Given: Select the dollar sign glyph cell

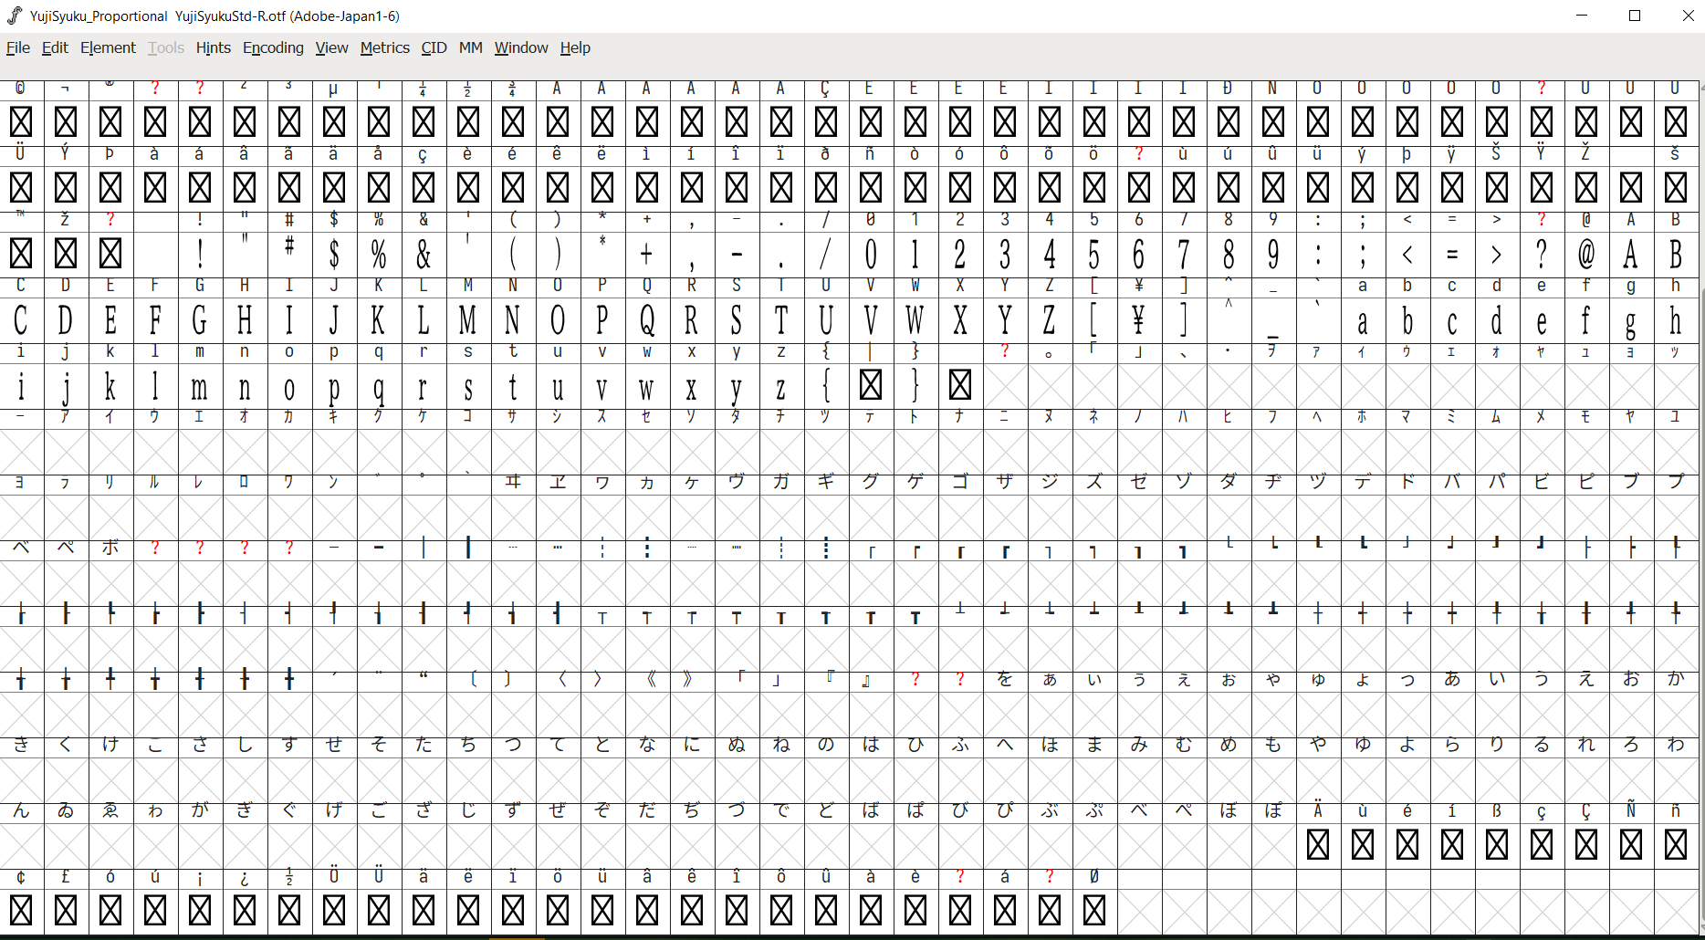Looking at the screenshot, I should point(334,256).
